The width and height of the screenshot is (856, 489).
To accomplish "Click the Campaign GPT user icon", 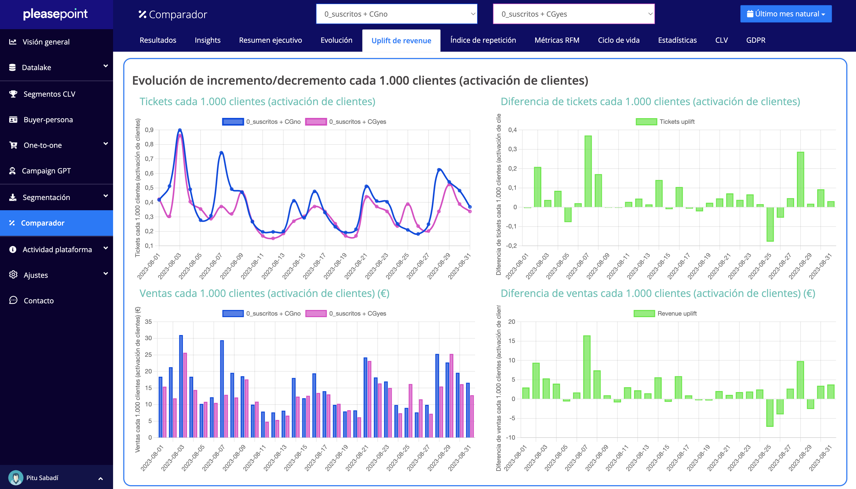I will coord(13,171).
